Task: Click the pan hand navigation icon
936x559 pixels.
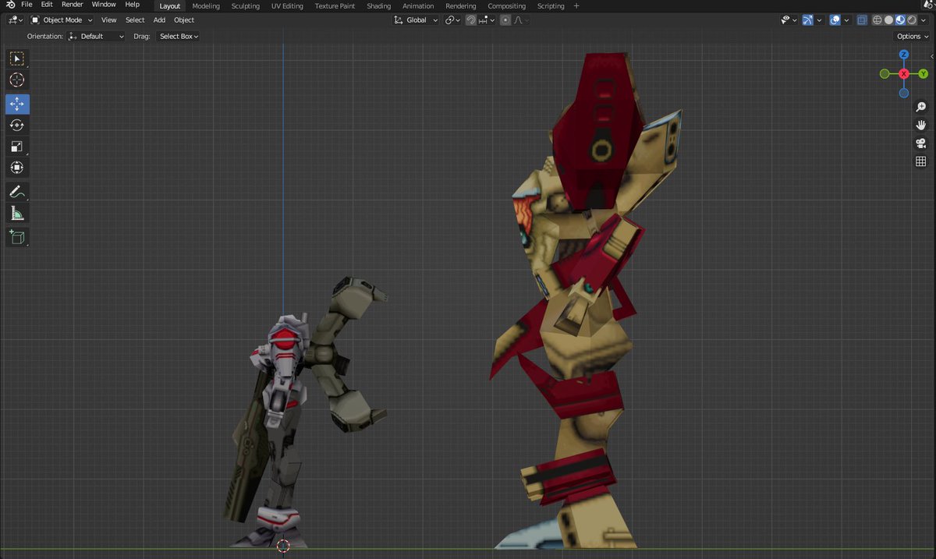Action: pyautogui.click(x=920, y=125)
